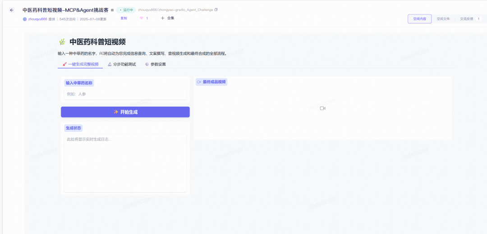Switch to the 空间内容 tab
The height and width of the screenshot is (234, 487).
[x=419, y=19]
